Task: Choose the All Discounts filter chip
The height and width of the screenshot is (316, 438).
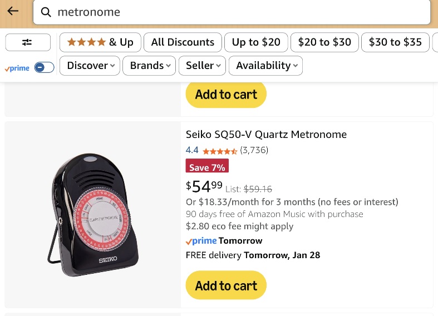Action: tap(183, 42)
